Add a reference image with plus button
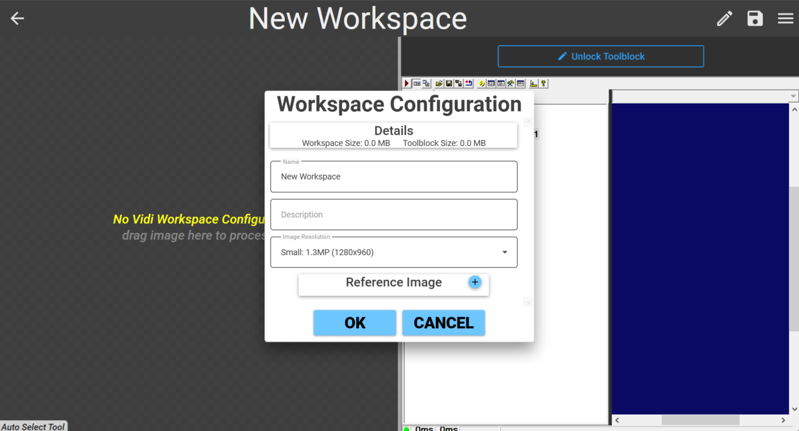 [475, 282]
